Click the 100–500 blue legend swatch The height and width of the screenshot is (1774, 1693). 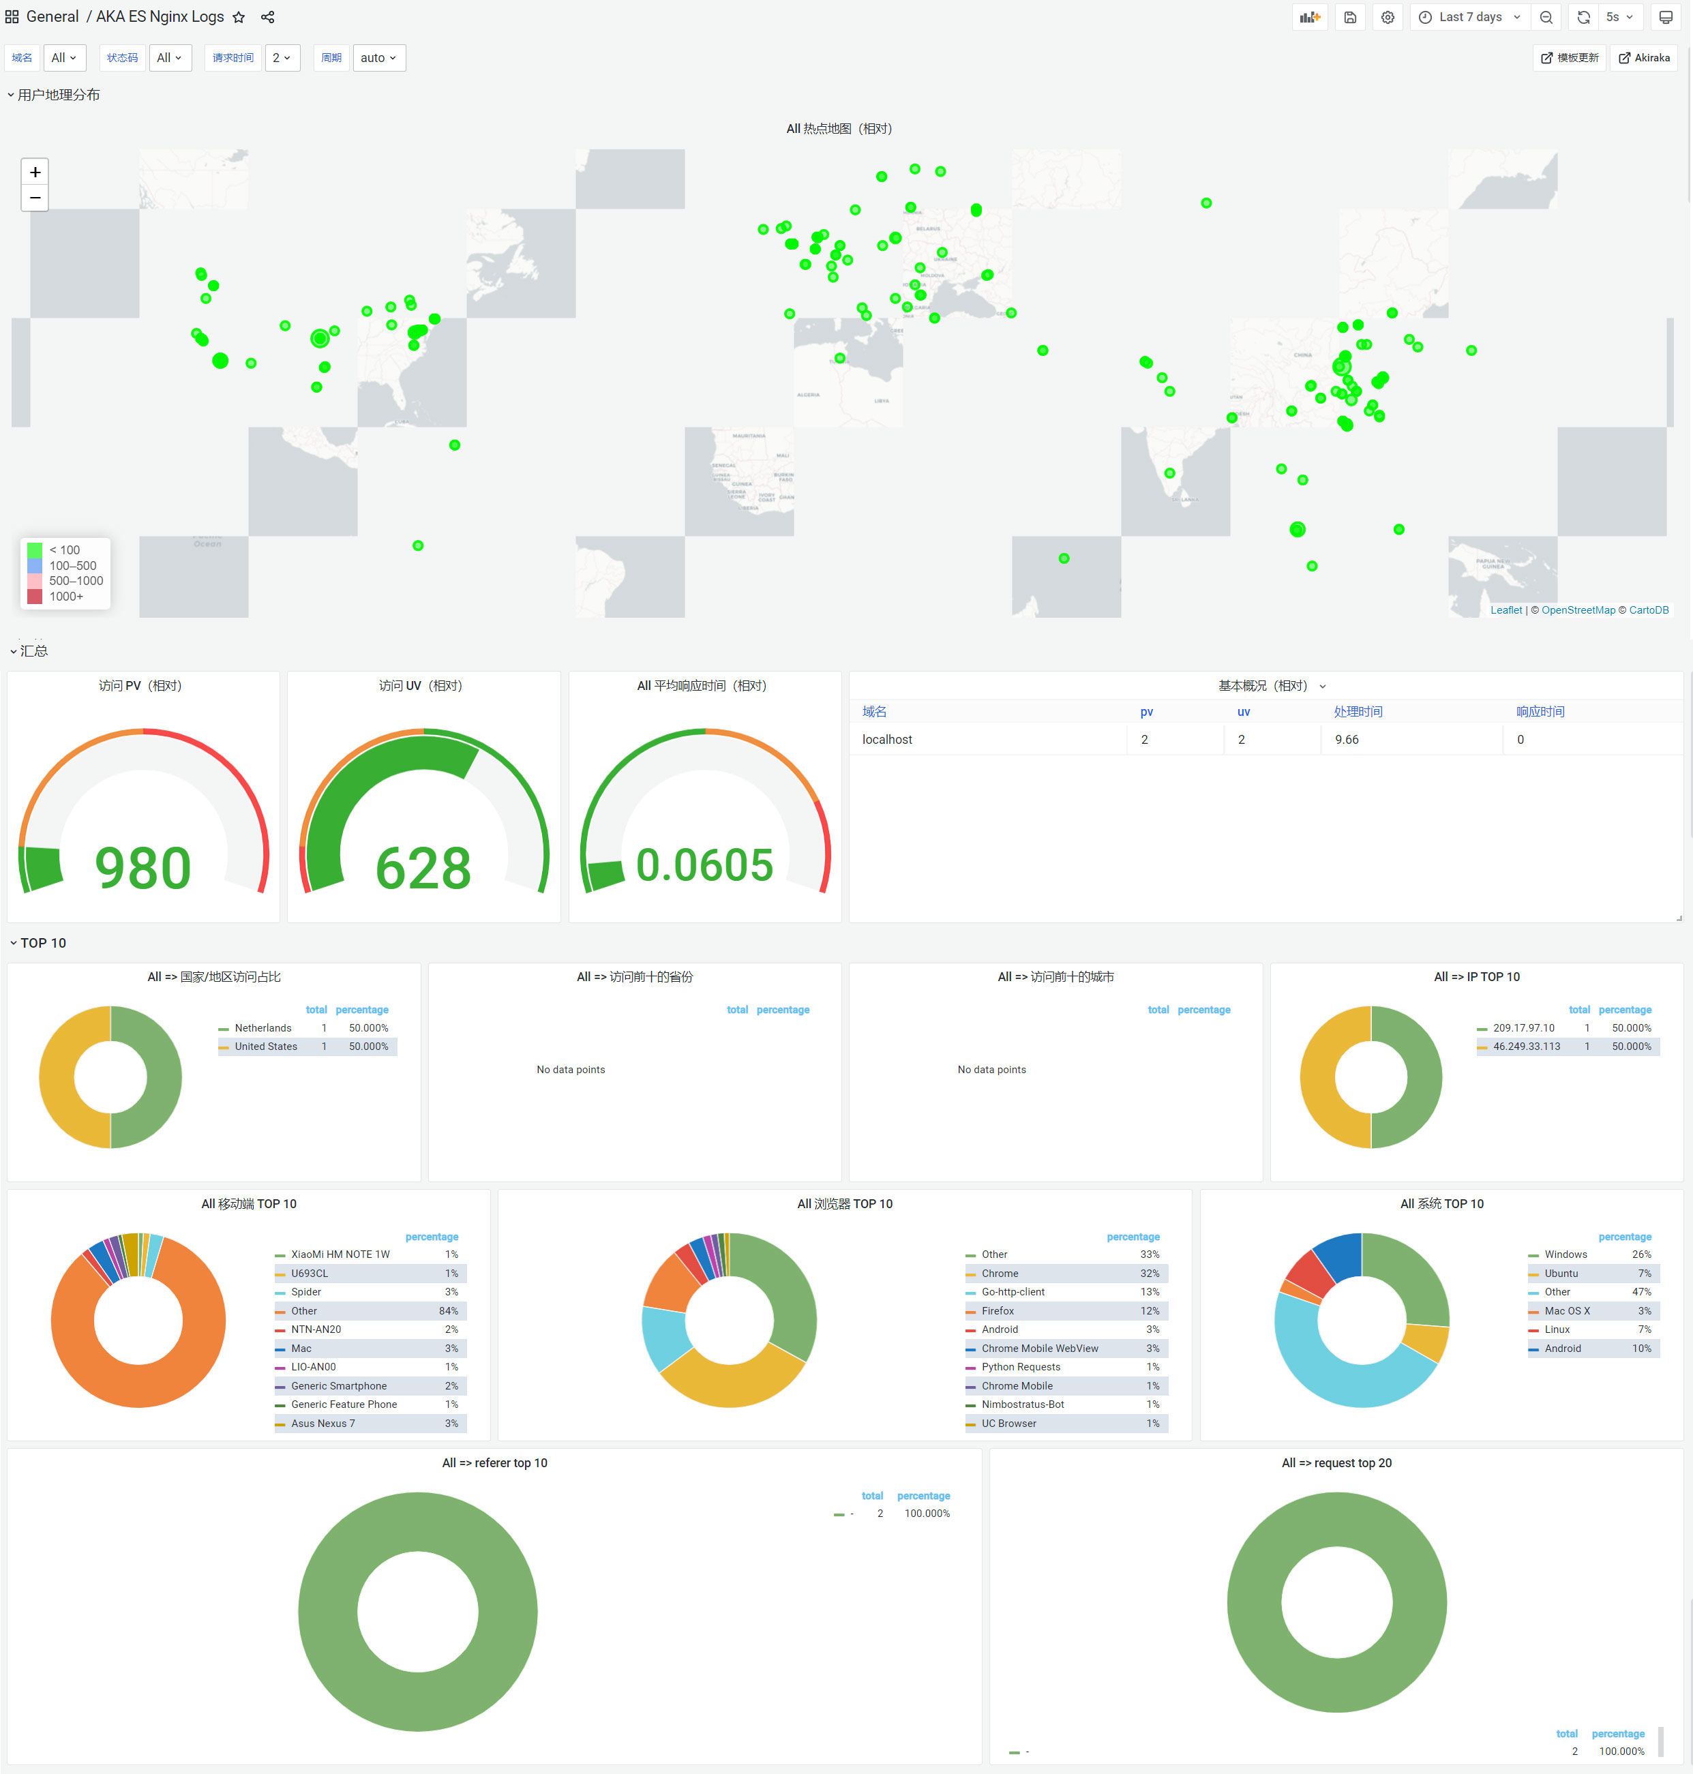click(x=35, y=566)
